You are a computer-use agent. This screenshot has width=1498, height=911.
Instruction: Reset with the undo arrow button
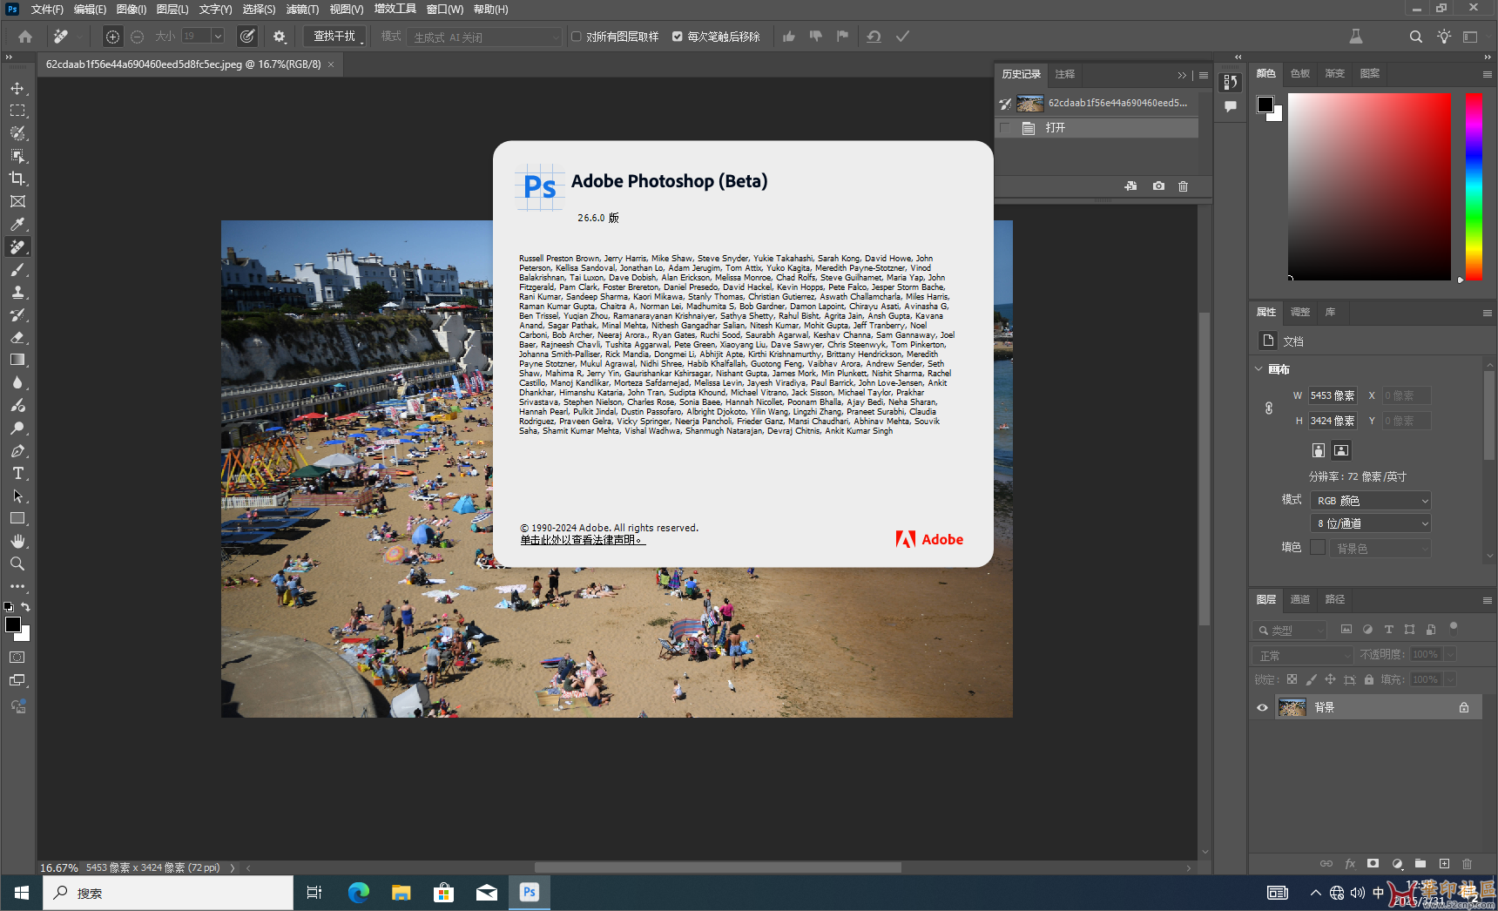click(874, 37)
